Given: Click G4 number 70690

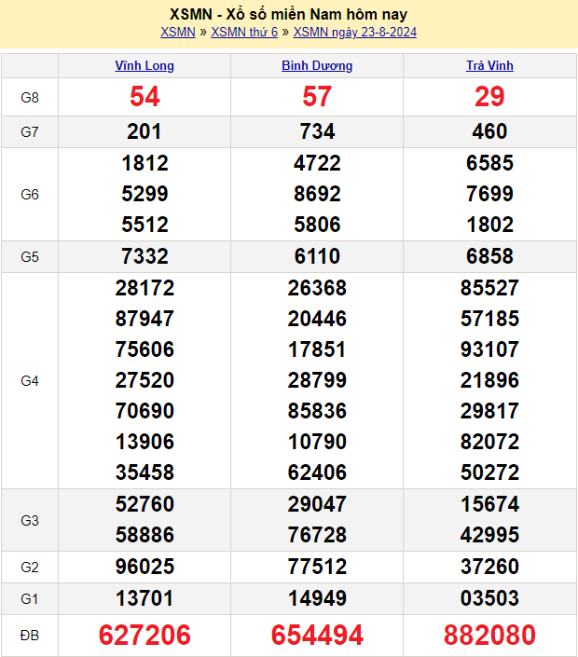Looking at the screenshot, I should pyautogui.click(x=144, y=411).
